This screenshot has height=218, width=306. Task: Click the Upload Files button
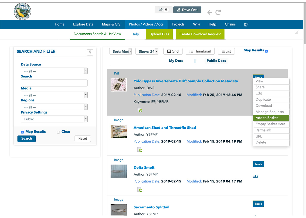[159, 34]
